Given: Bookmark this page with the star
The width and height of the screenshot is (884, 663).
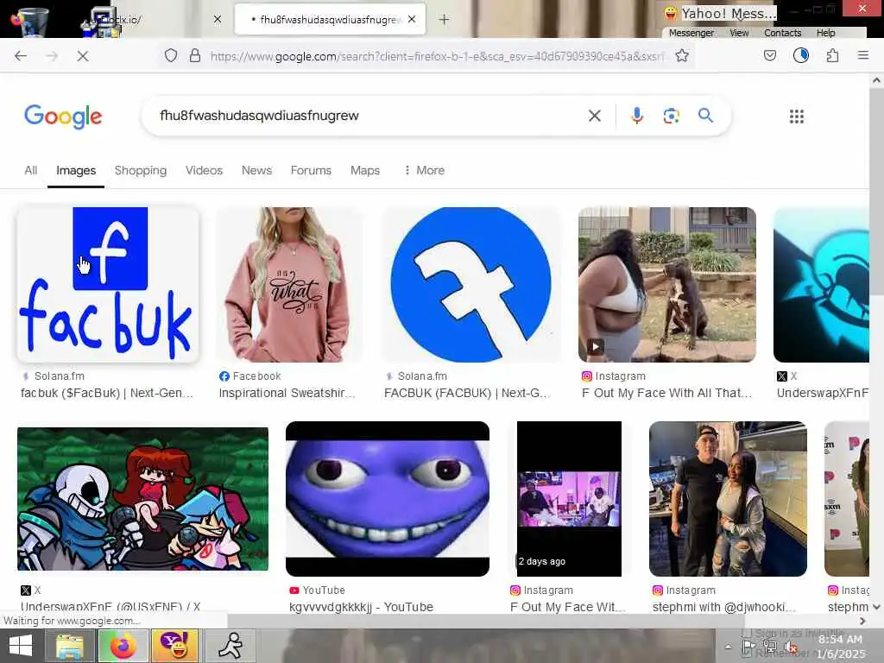Looking at the screenshot, I should tap(682, 55).
